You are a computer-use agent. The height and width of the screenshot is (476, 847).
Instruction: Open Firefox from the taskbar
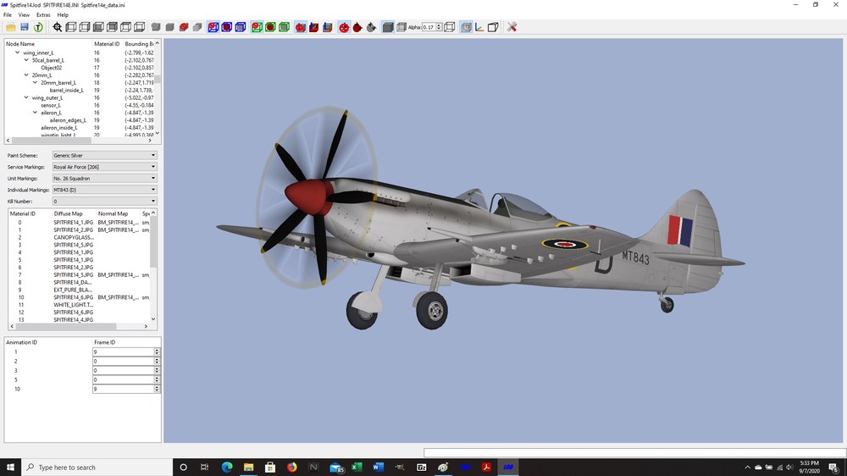pos(291,468)
